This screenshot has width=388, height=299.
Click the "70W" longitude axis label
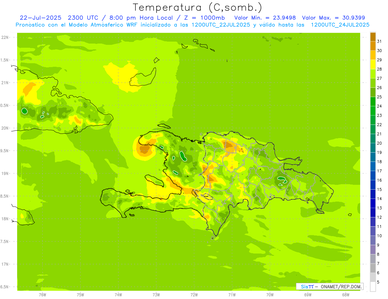pyautogui.click(x=270, y=295)
